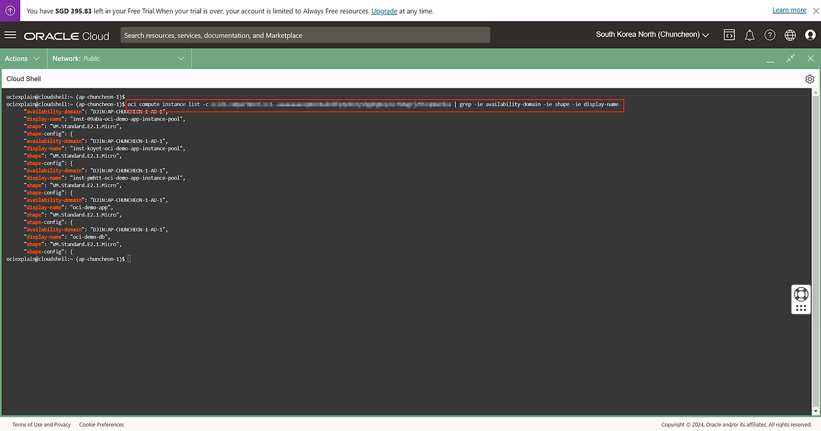Viewport: 821px width, 431px height.
Task: Click the terminal command prompt cursor
Action: click(x=129, y=259)
